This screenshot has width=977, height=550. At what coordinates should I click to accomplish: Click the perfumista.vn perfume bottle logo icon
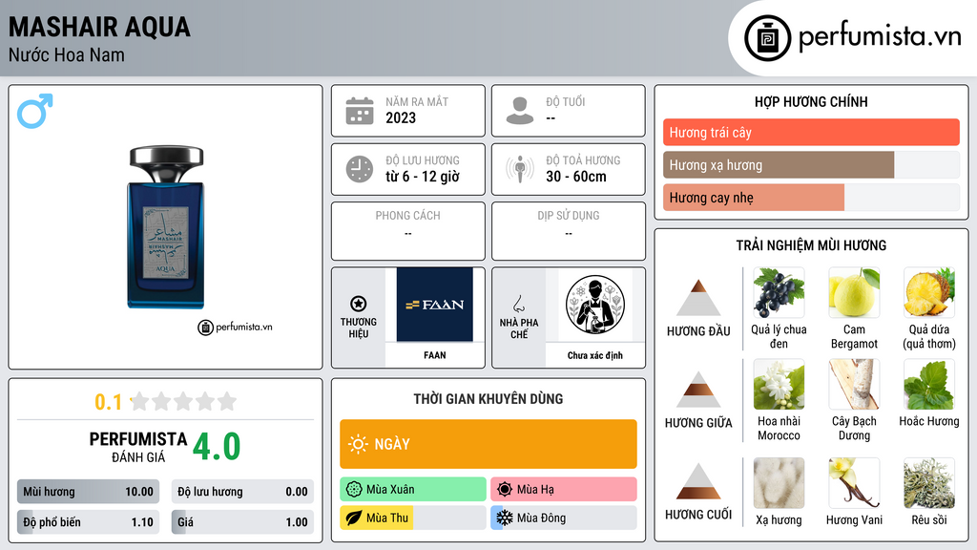coord(767,38)
